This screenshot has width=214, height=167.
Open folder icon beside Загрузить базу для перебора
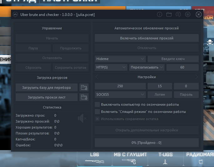click(84, 88)
